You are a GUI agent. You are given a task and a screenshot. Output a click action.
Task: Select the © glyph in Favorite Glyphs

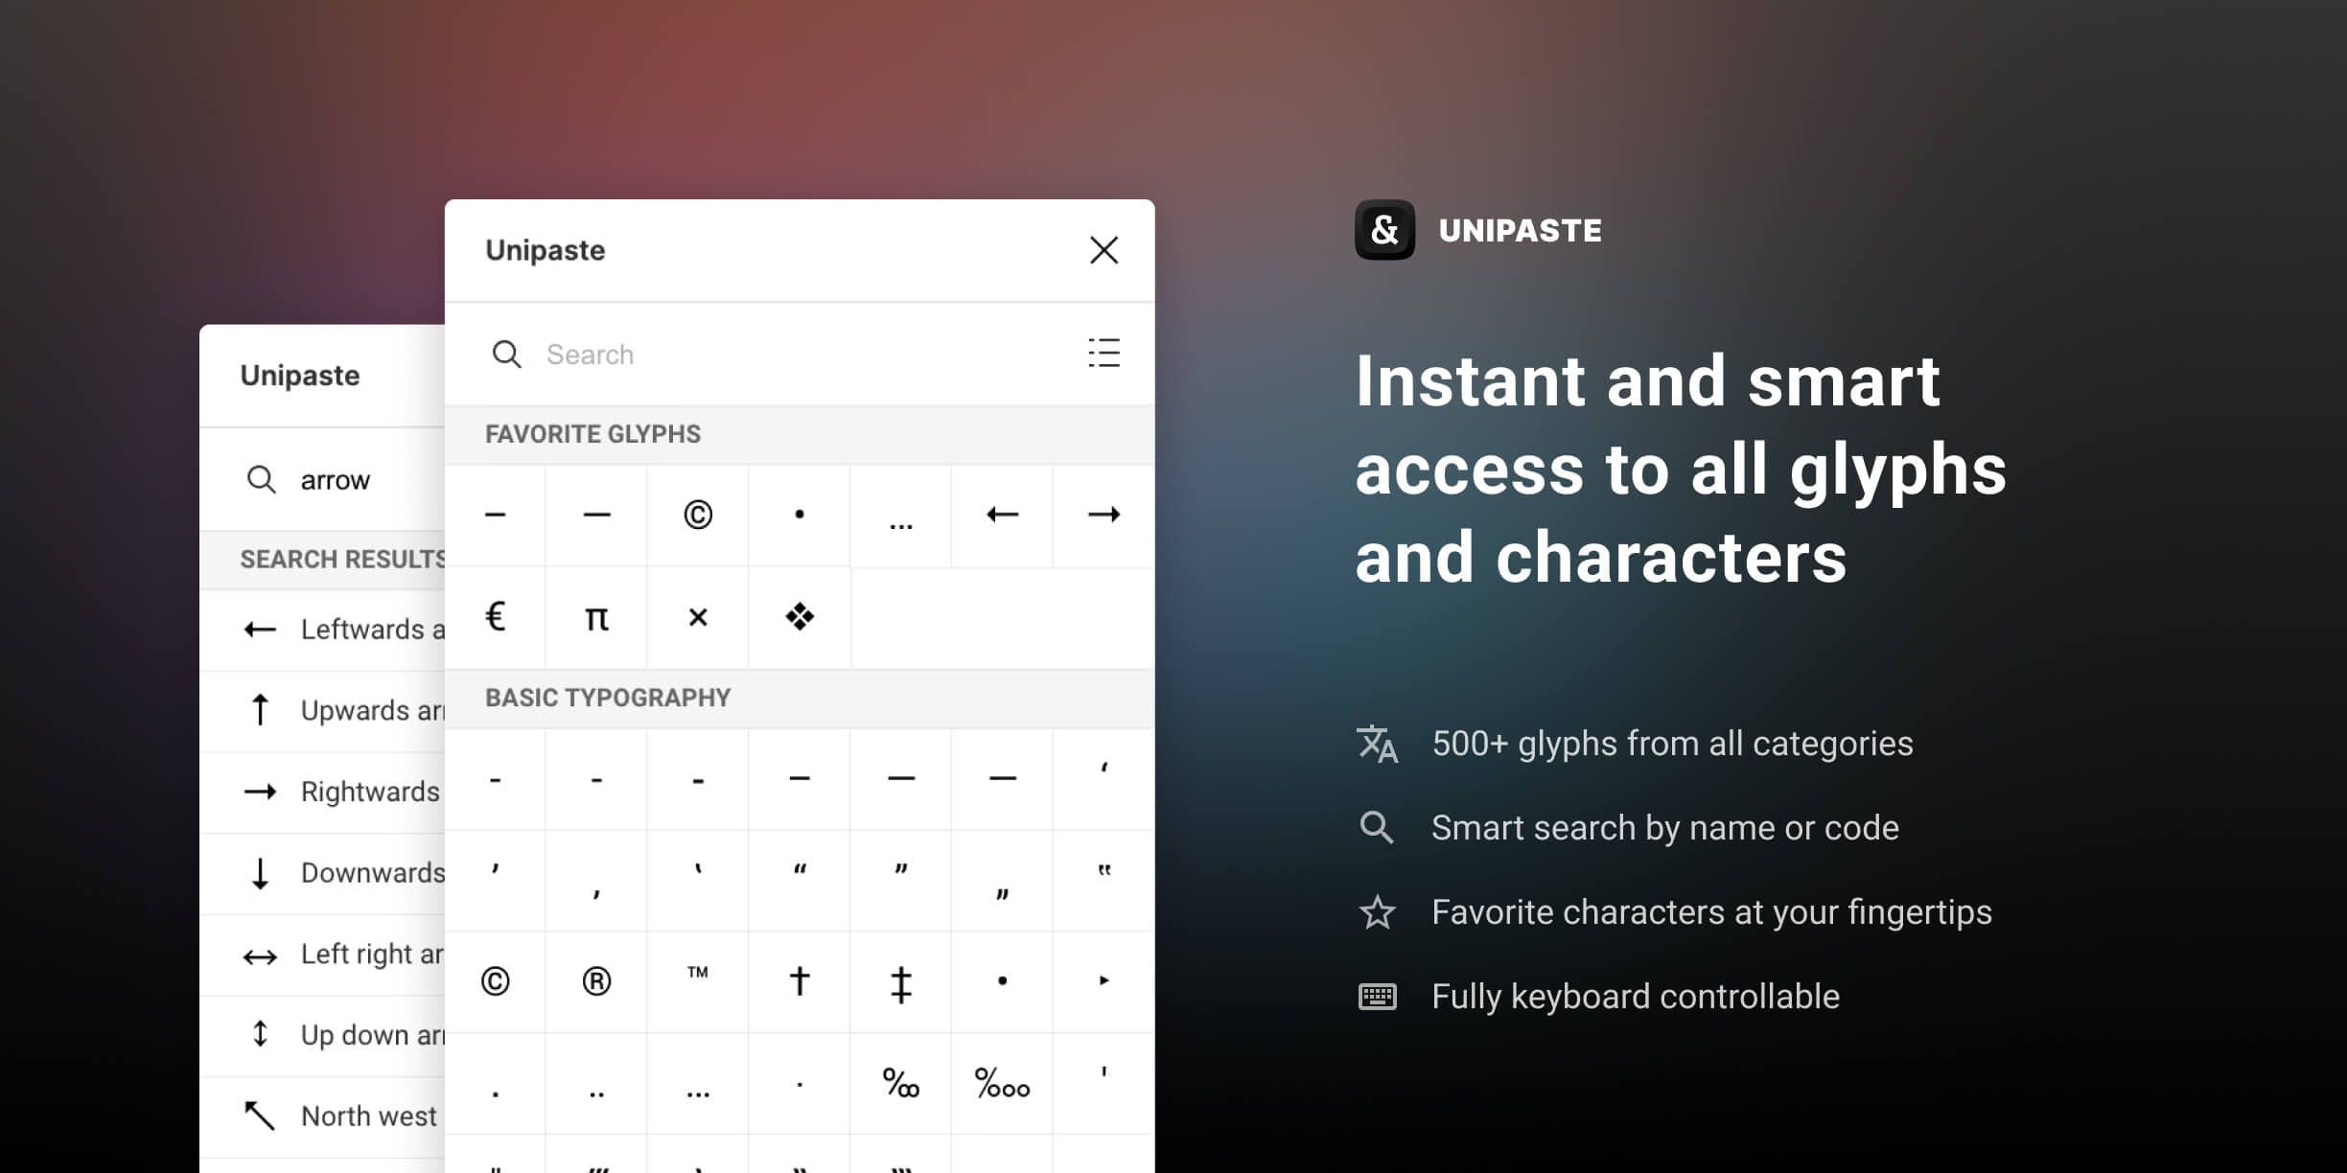coord(697,515)
